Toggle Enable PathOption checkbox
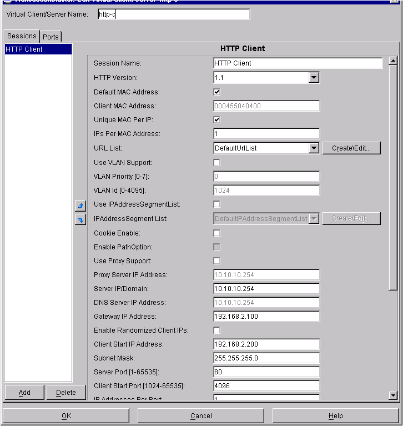 pos(216,247)
